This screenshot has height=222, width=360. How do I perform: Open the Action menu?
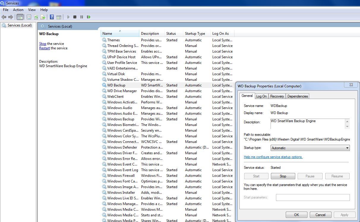coord(18,10)
